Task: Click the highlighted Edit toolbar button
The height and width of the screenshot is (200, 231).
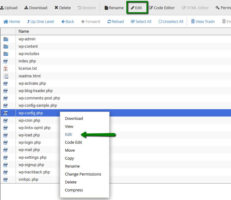Action: 136,8
